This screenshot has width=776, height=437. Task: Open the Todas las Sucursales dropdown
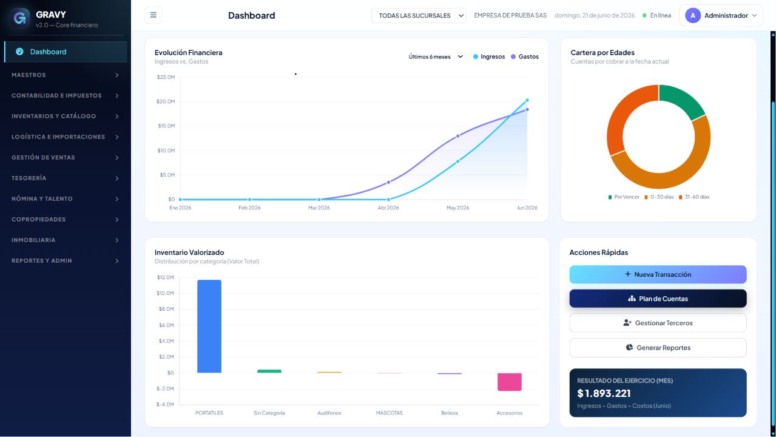click(419, 15)
